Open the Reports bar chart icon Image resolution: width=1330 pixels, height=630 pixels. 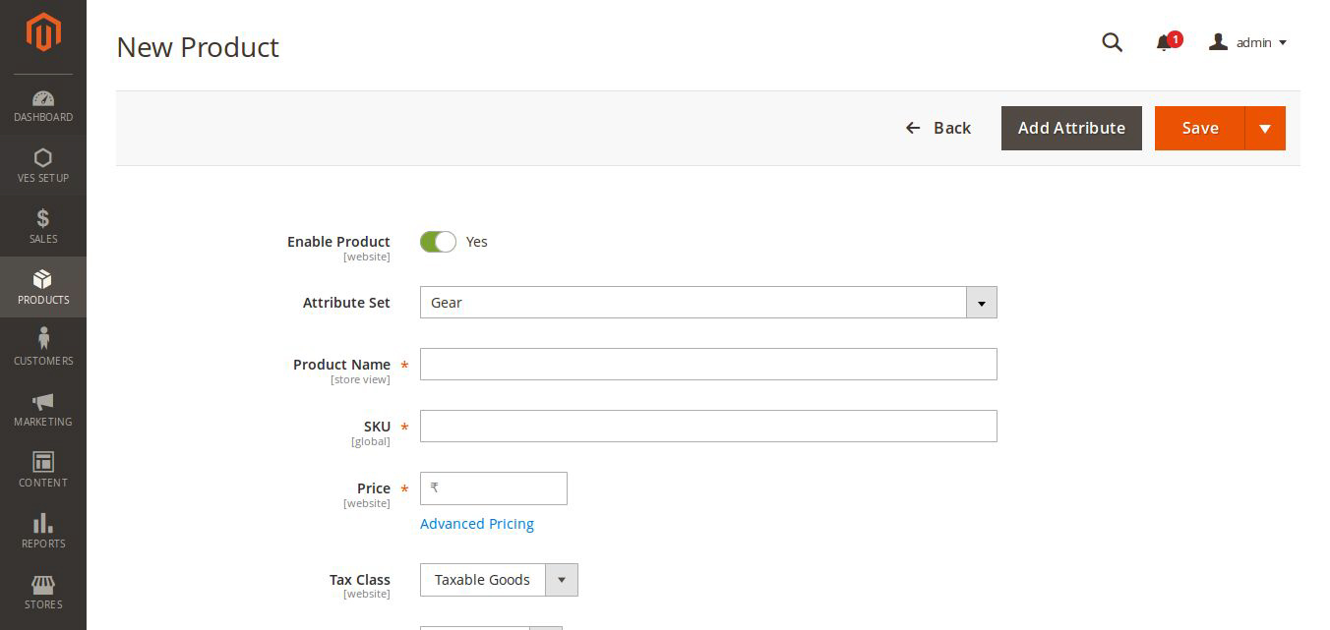coord(43,524)
